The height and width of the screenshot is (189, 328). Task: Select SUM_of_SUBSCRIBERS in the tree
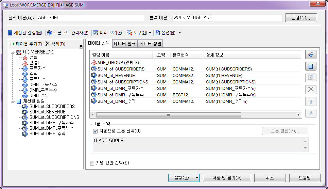(x=52, y=107)
